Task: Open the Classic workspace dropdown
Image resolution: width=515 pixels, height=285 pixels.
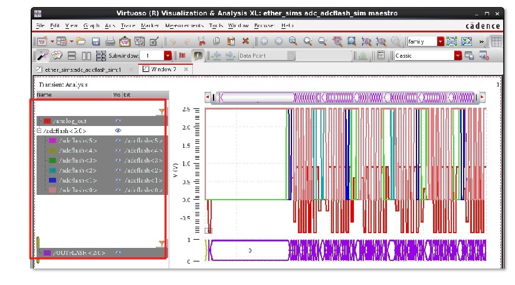Action: pos(458,56)
